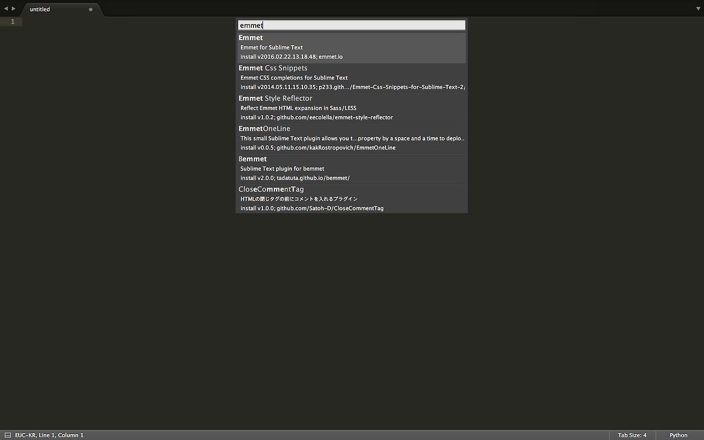
Task: Click "install v2.0.0; tadatuta.github.io/bemmet/" line
Action: point(295,178)
